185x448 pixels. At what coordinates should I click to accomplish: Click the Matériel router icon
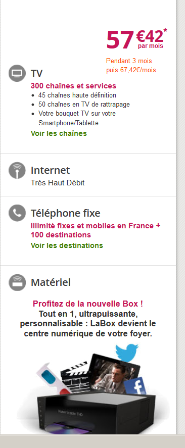(17, 282)
